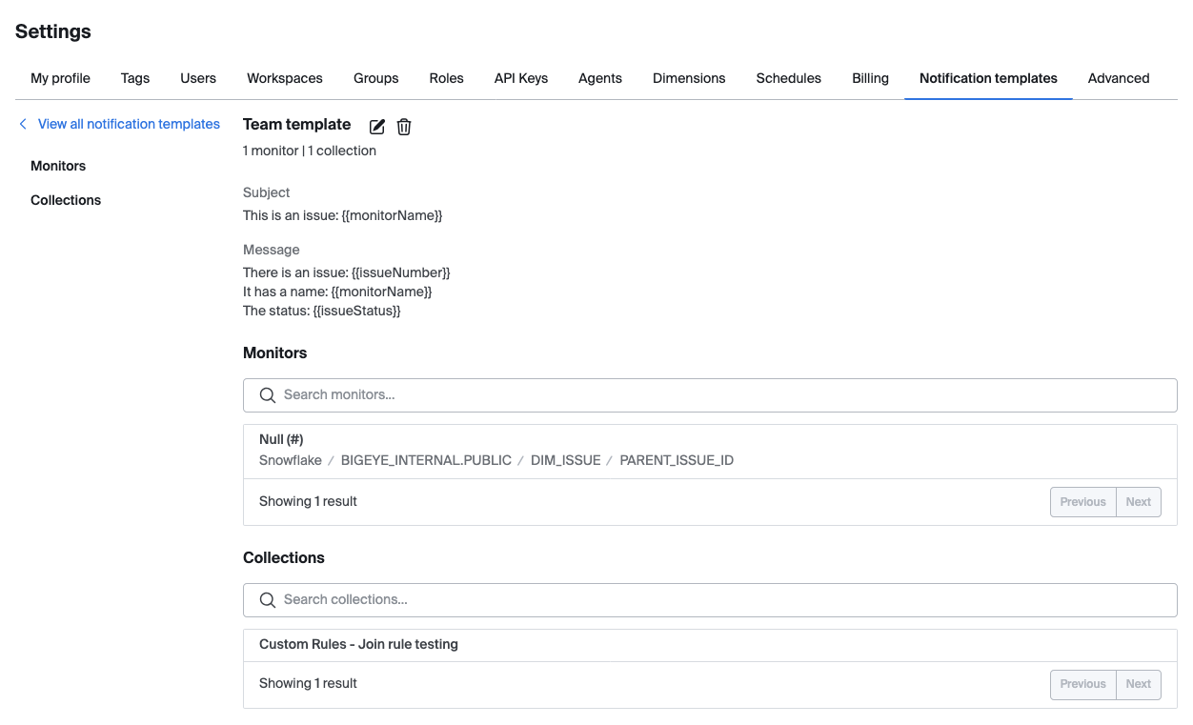
Task: Open the API Keys tab
Action: pos(521,78)
